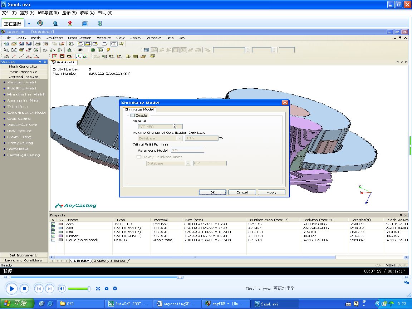Viewport: 412px width, 309px height.
Task: Open the Gravity Shrinkage Database dropdown
Action: (x=188, y=163)
